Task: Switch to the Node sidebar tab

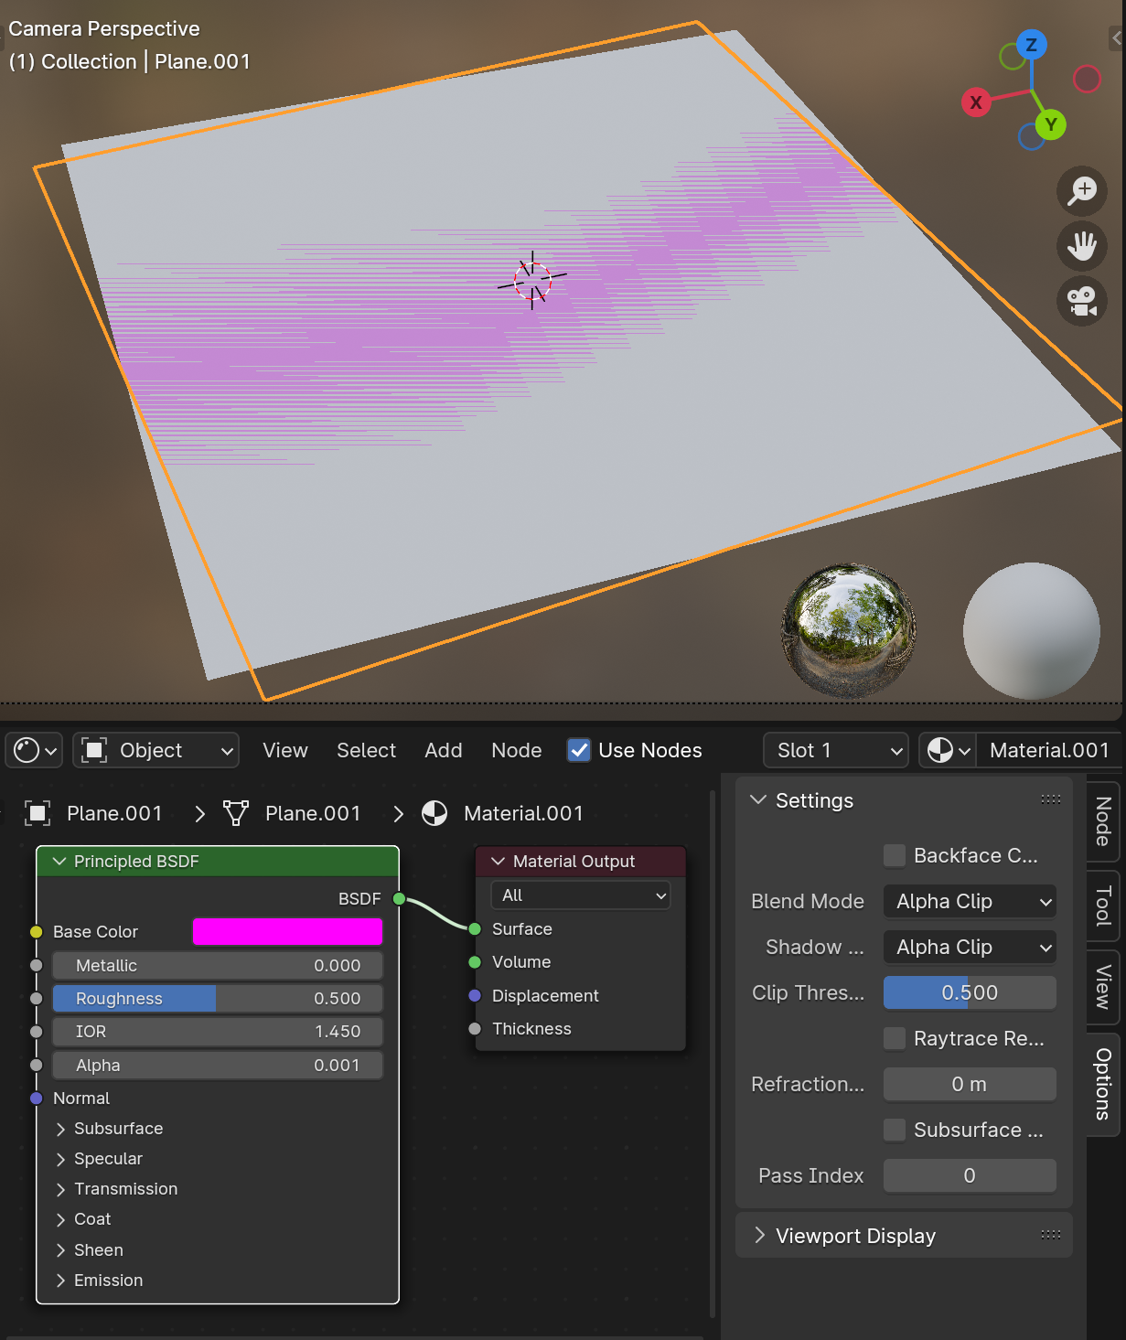Action: click(1103, 820)
